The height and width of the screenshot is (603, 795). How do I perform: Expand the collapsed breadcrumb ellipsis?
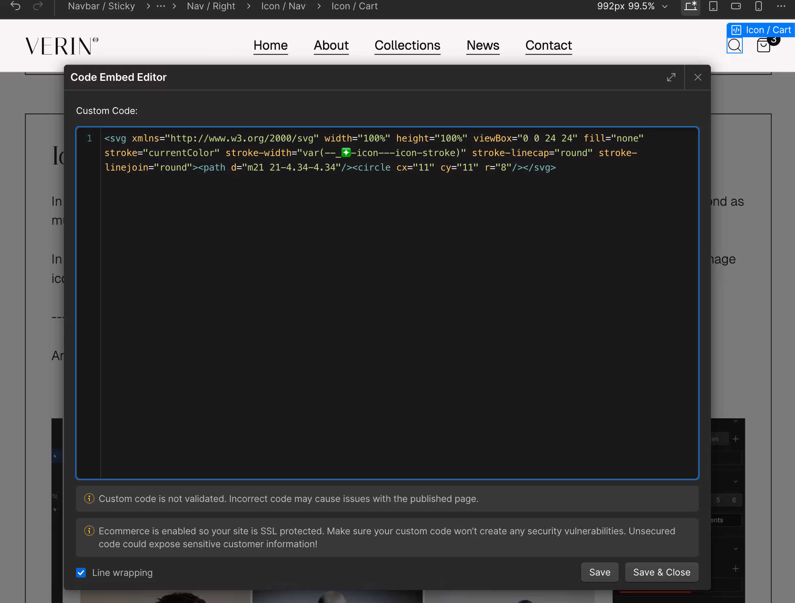pos(161,6)
